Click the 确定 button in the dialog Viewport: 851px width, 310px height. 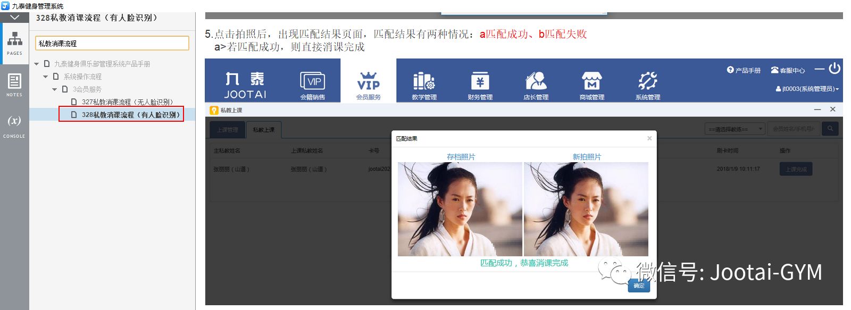[x=639, y=286]
